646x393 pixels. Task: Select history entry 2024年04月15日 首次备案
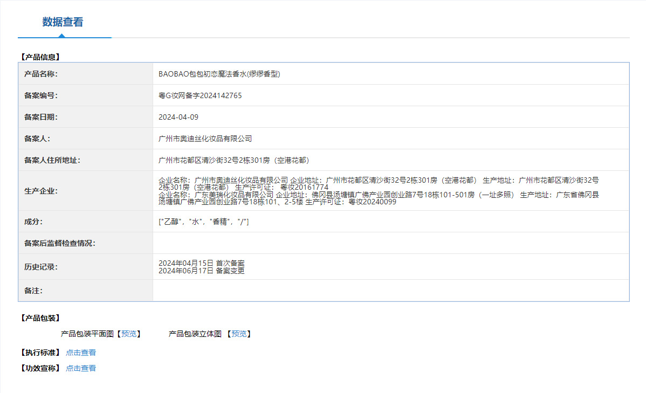(x=202, y=263)
